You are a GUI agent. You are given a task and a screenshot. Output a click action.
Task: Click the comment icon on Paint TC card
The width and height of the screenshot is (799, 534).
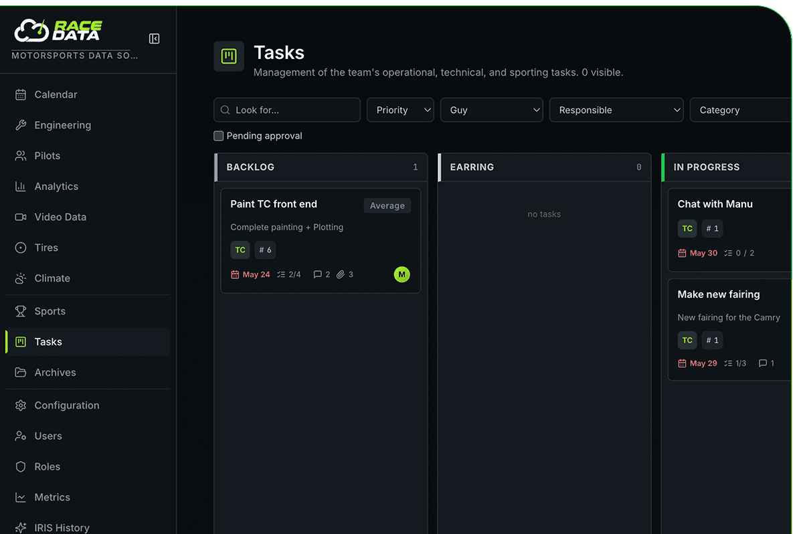pyautogui.click(x=317, y=274)
